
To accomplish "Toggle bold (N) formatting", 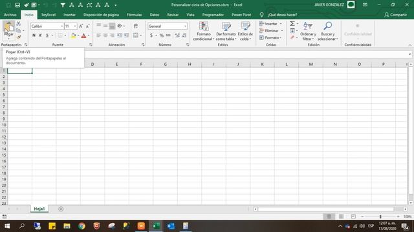I will tap(34, 35).
